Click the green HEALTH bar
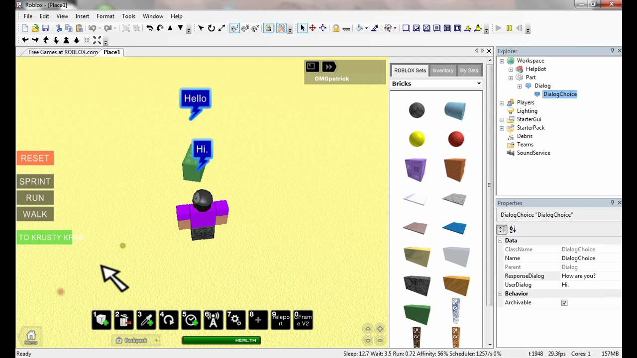Screen dimensions: 637x358 tap(221, 340)
